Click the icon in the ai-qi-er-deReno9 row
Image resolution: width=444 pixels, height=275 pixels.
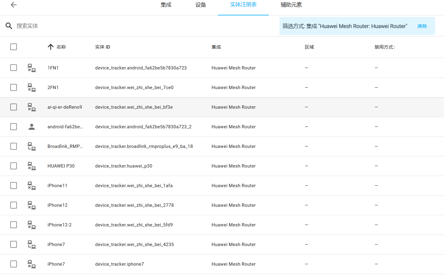[x=32, y=107]
